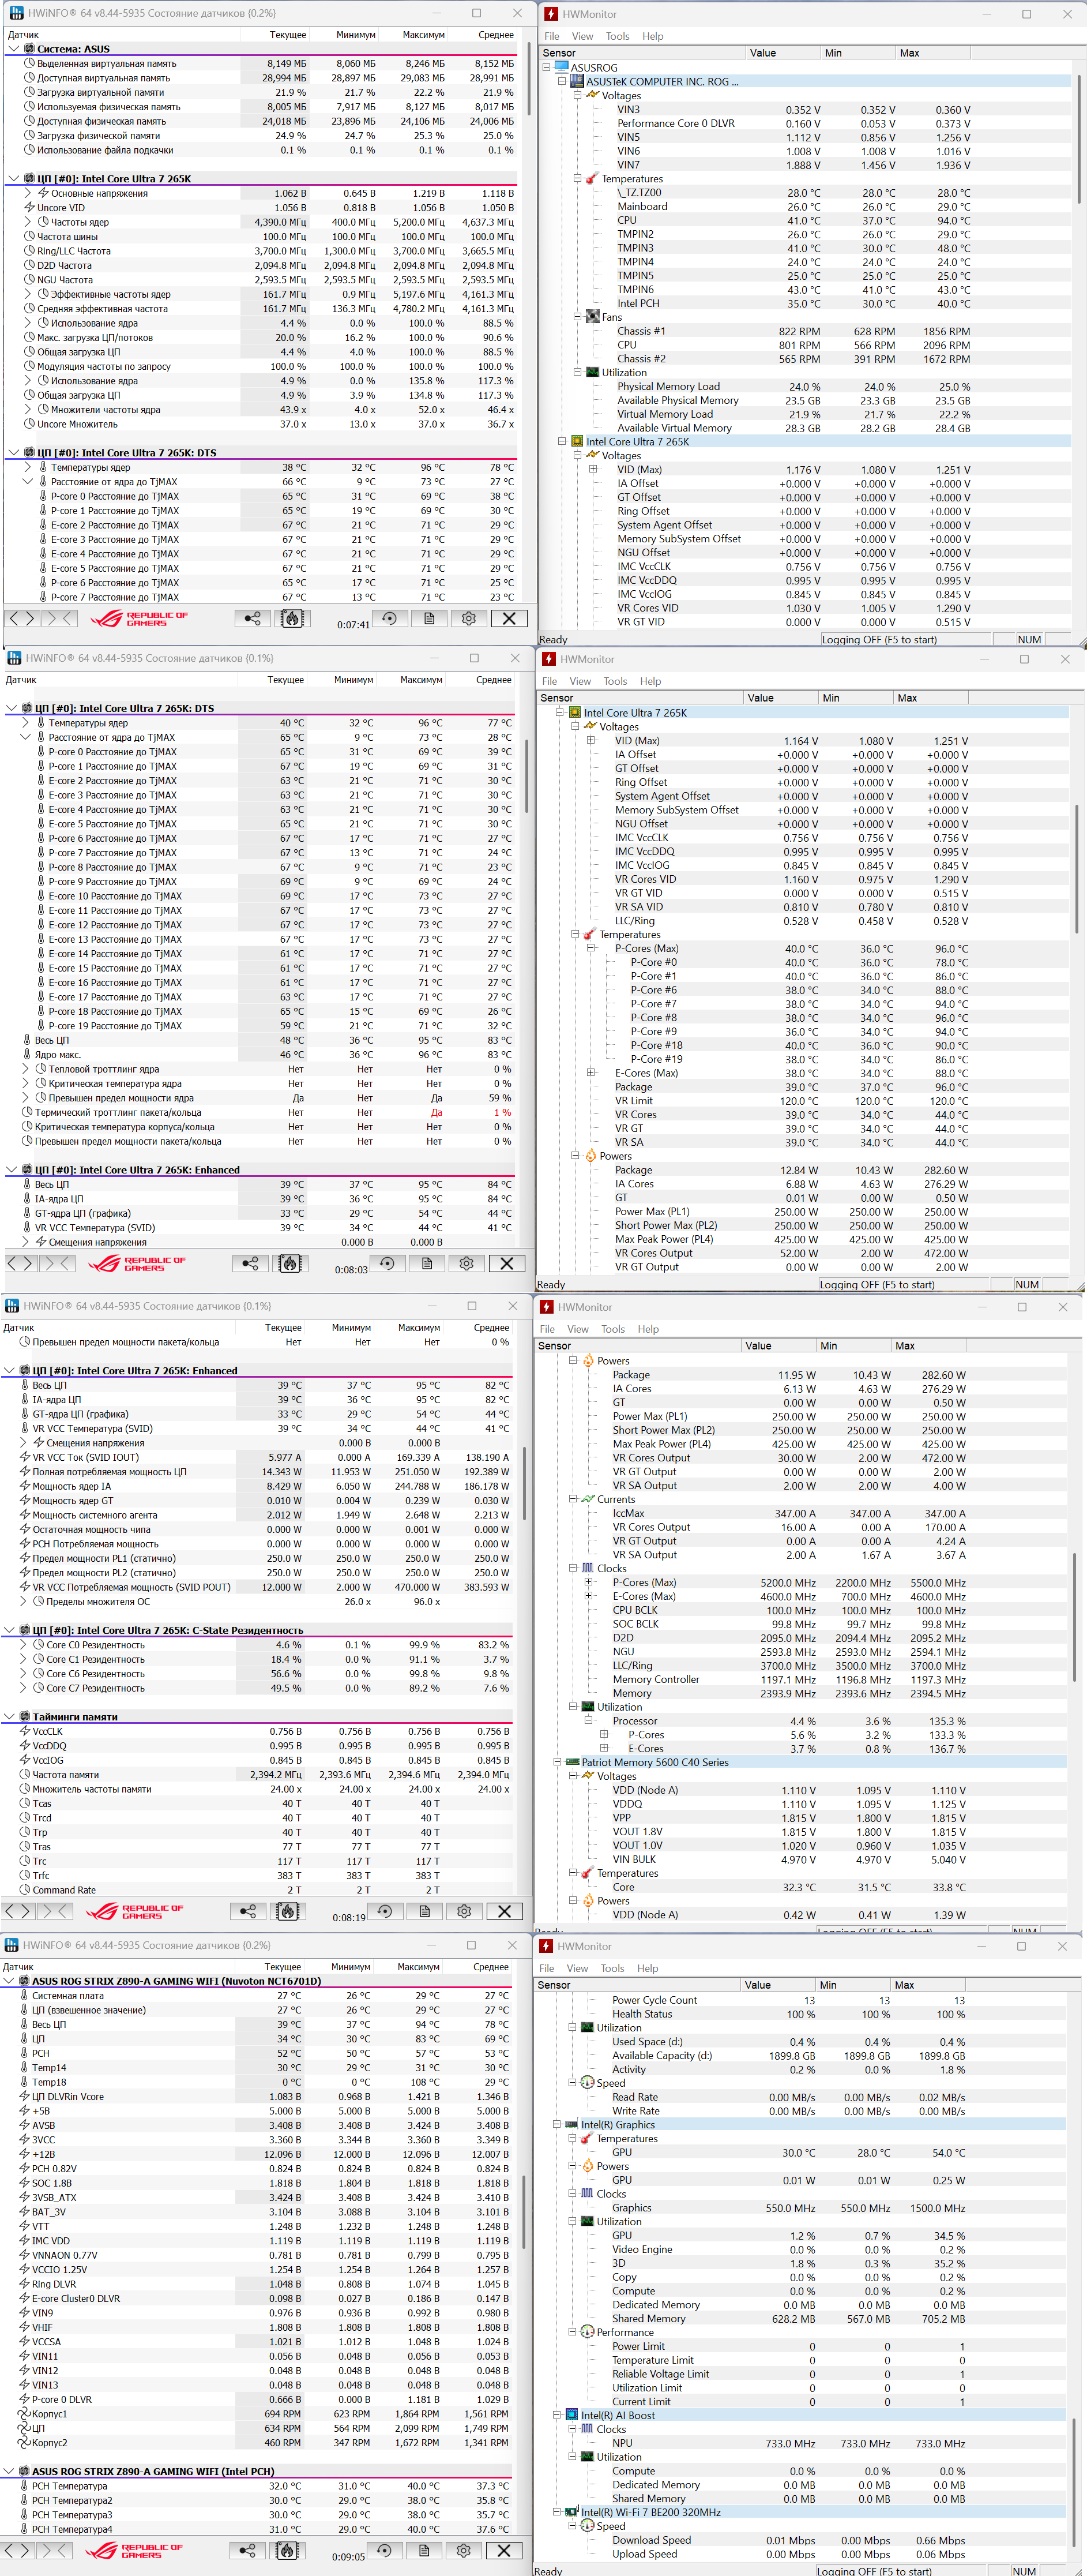Click the reset clock icon beside timer 0:08:03
This screenshot has height=2576, width=1087.
pos(388,1263)
